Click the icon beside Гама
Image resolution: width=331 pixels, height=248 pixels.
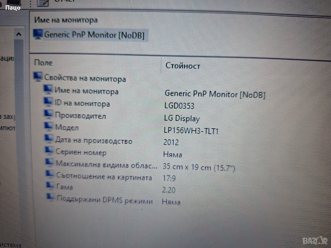click(50, 185)
